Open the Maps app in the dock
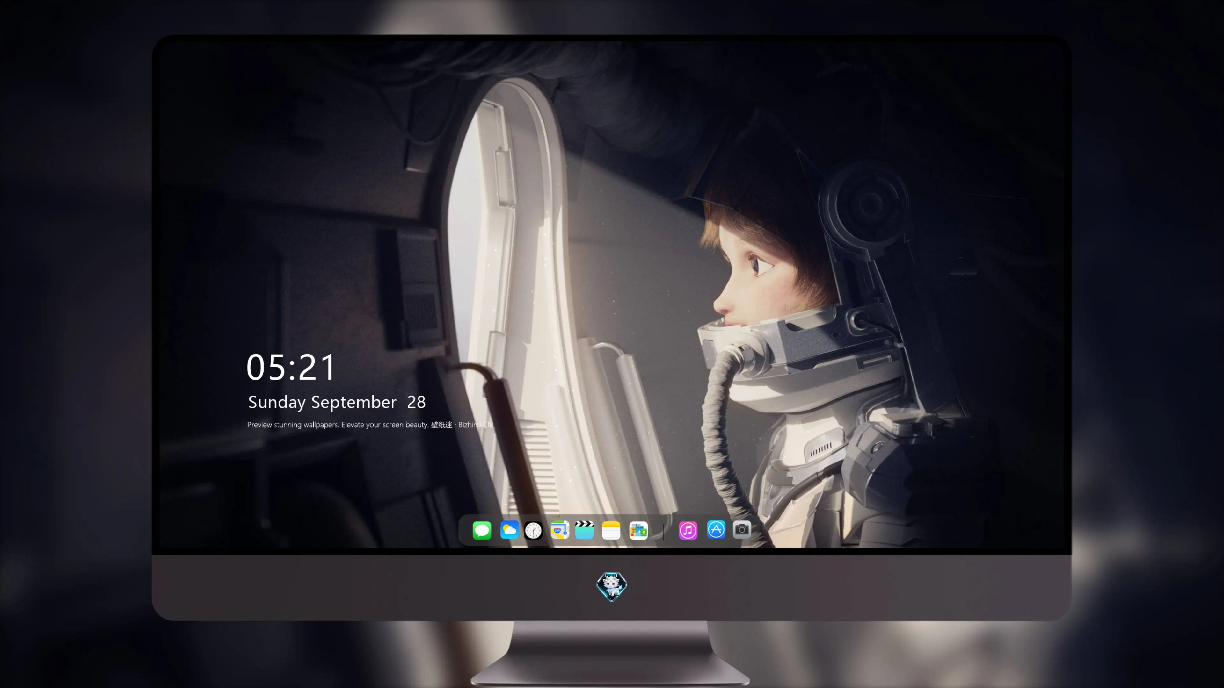The width and height of the screenshot is (1224, 688). tap(560, 530)
